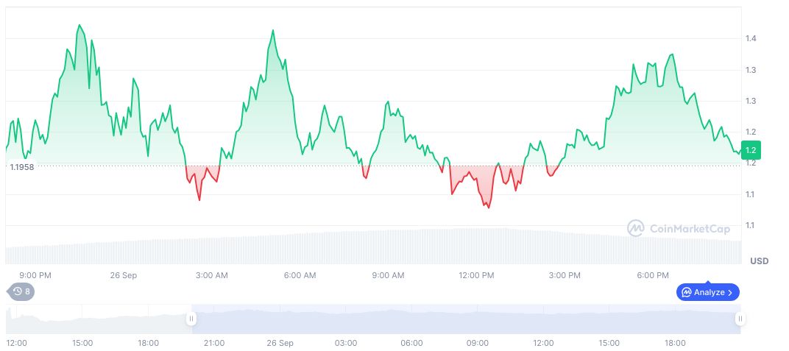Click the lowest red dip on chart
The height and width of the screenshot is (351, 789).
pyautogui.click(x=488, y=208)
